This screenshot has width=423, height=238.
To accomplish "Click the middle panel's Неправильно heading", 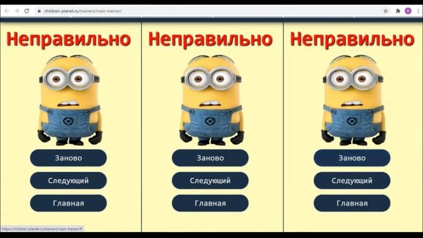I will point(210,40).
